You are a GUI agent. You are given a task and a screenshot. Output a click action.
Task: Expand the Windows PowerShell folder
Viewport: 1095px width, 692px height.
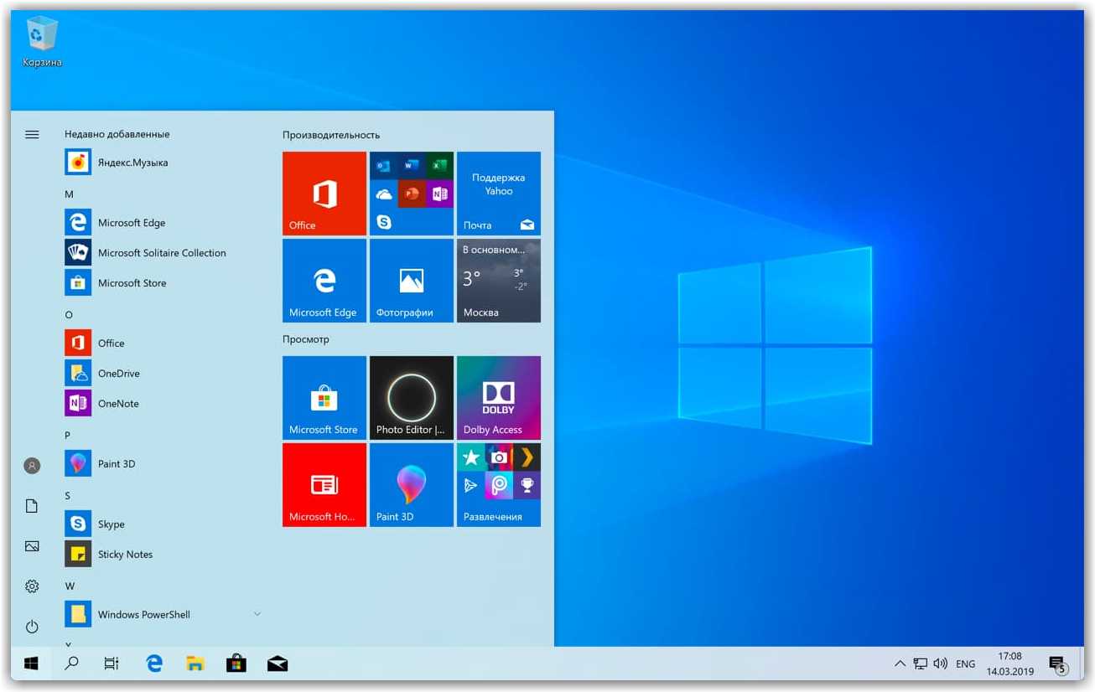tap(163, 615)
